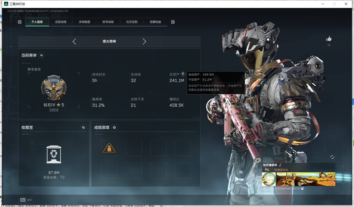Select the second empty achievement badge slot

click(134, 148)
